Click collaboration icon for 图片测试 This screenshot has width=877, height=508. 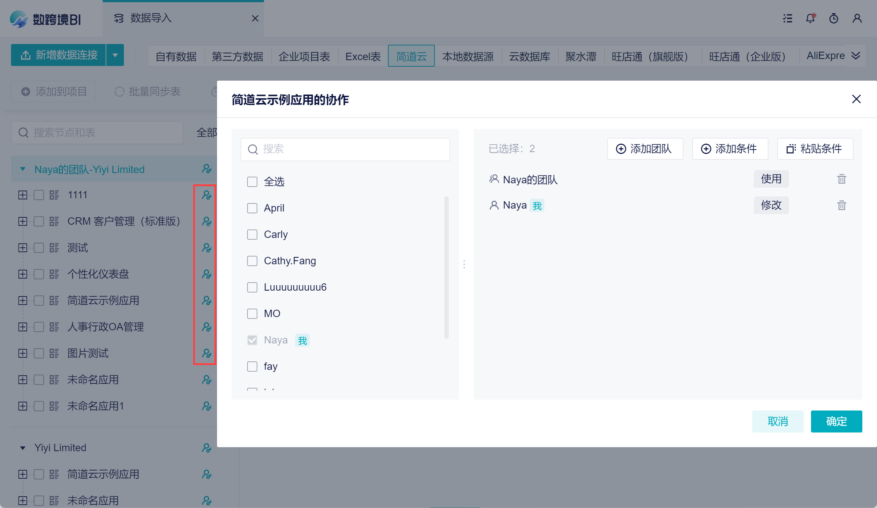click(x=206, y=353)
